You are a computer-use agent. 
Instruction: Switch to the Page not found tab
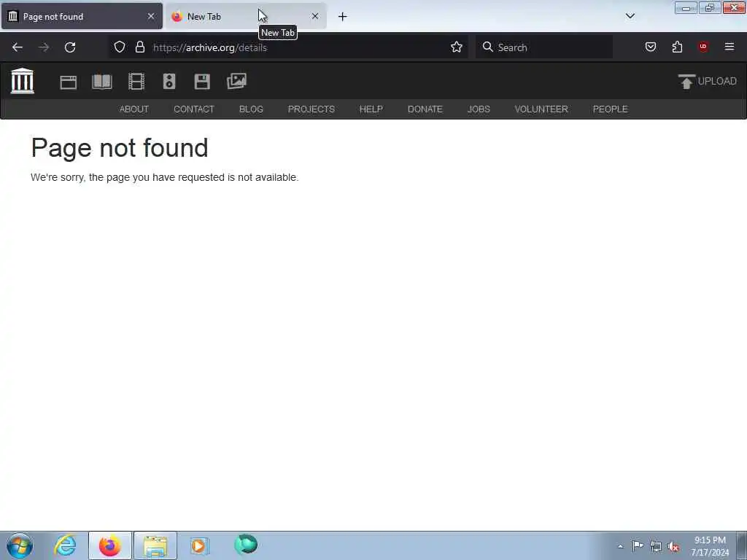click(x=82, y=16)
